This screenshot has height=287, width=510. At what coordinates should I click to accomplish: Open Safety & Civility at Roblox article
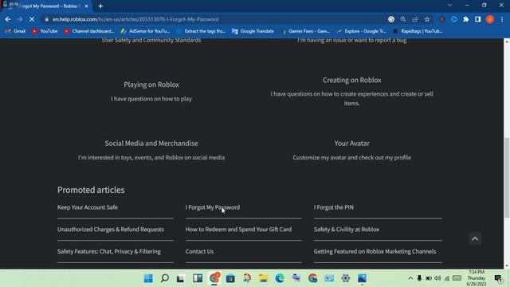pos(347,230)
